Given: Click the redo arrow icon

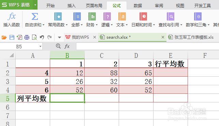Looking at the screenshot, I should pos(49,37).
